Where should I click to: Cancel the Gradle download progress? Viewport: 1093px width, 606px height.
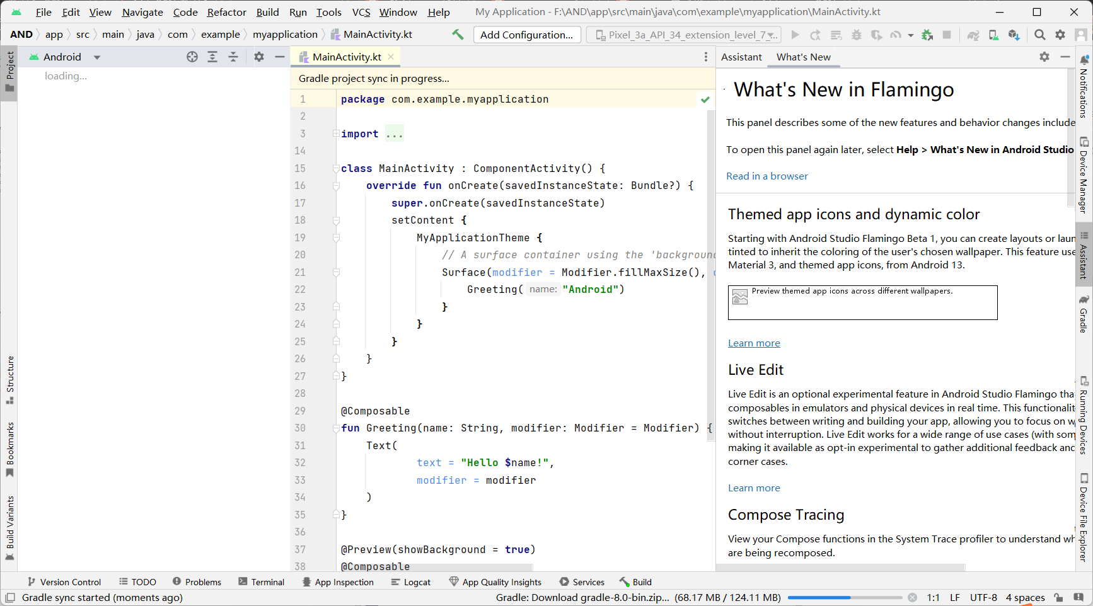912,597
